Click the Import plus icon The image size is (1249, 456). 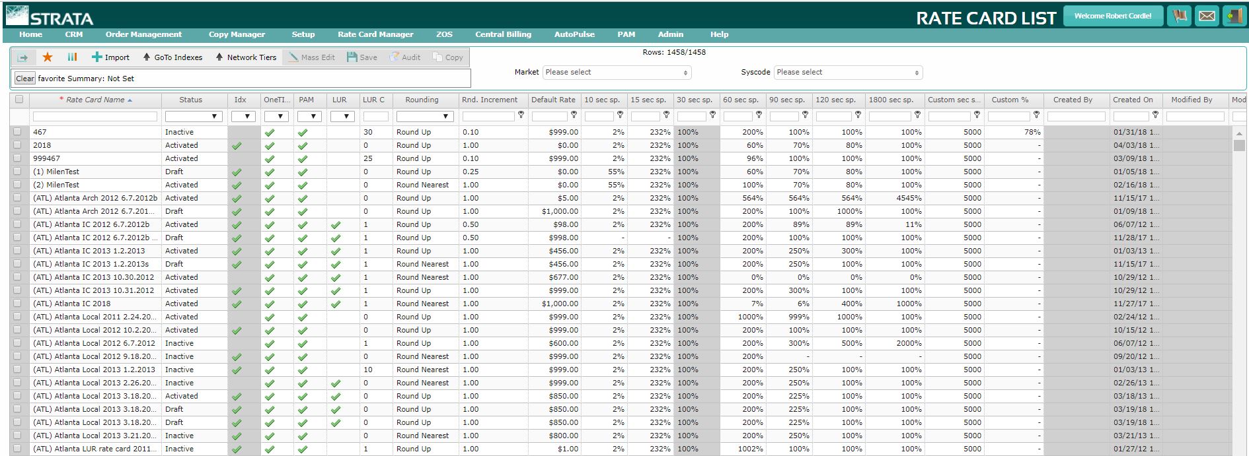96,57
